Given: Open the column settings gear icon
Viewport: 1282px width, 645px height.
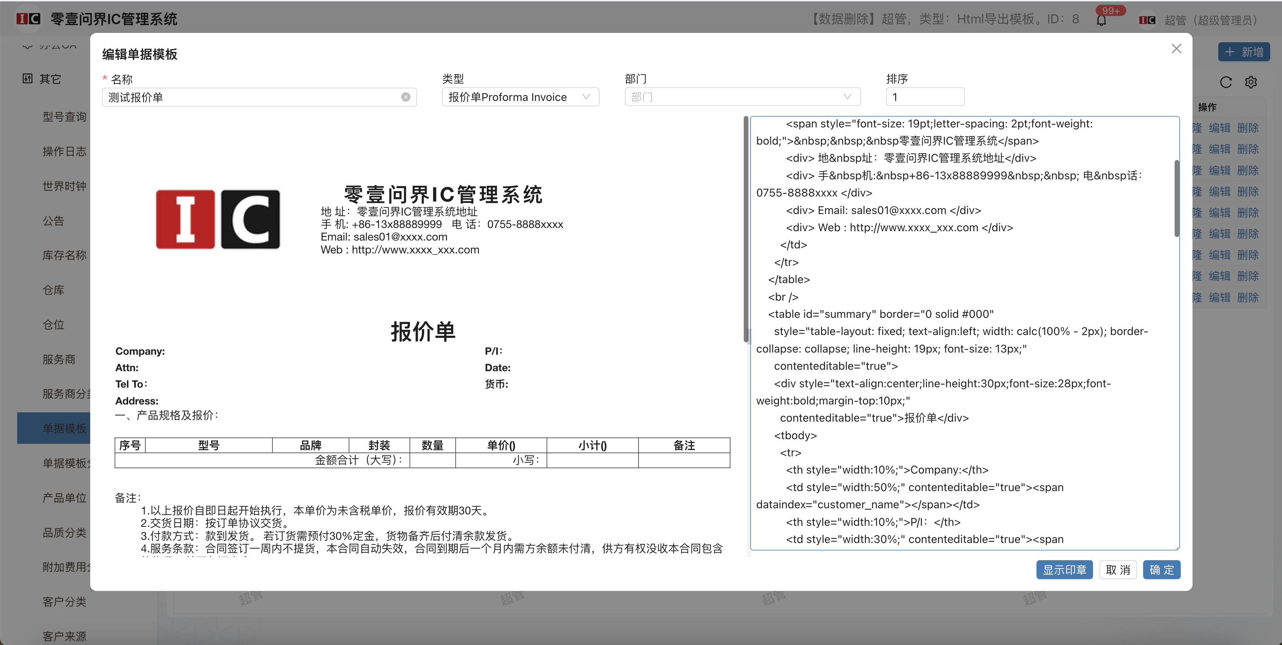Looking at the screenshot, I should [1252, 82].
